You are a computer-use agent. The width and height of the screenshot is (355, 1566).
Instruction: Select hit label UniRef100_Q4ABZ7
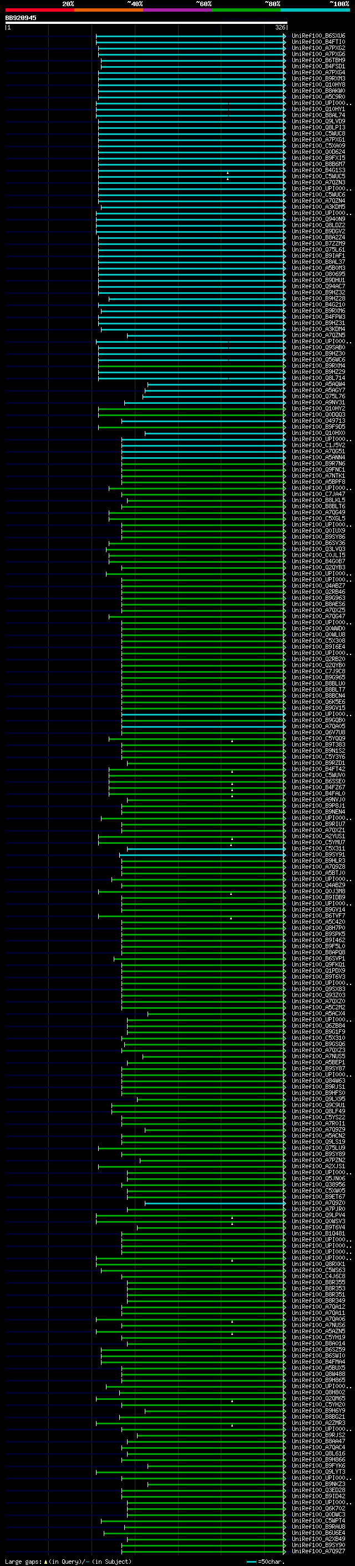pyautogui.click(x=318, y=586)
